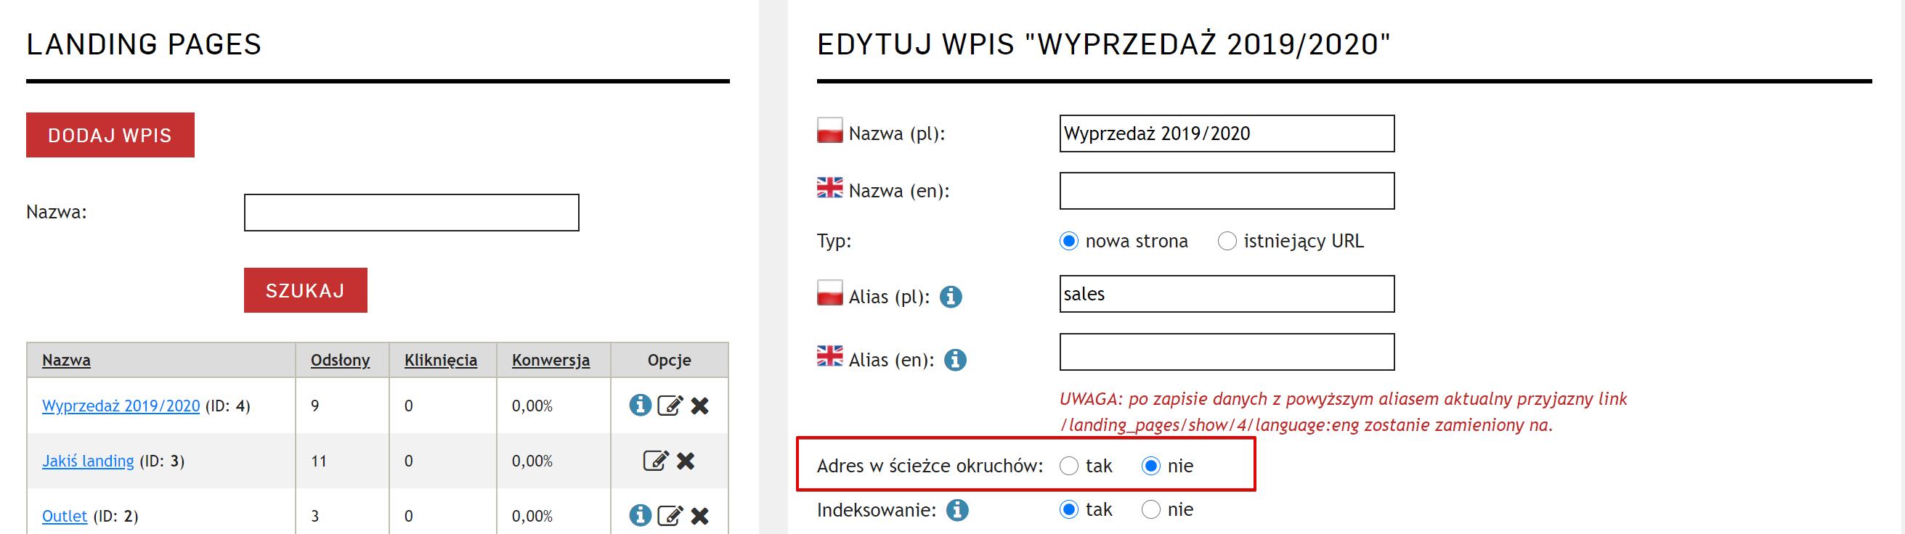Show help icon next to Alias (en)
Image resolution: width=1905 pixels, height=534 pixels.
[955, 360]
